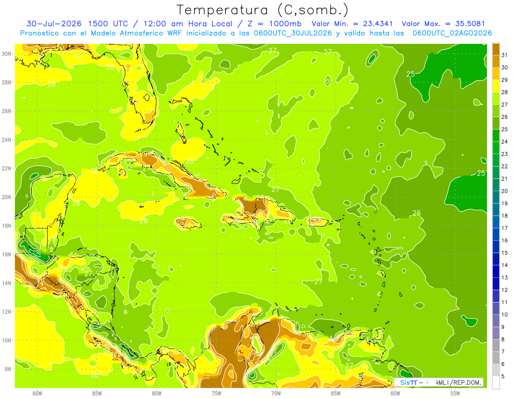Click the '70W' longitude axis label
The image size is (516, 399).
pyautogui.click(x=276, y=393)
